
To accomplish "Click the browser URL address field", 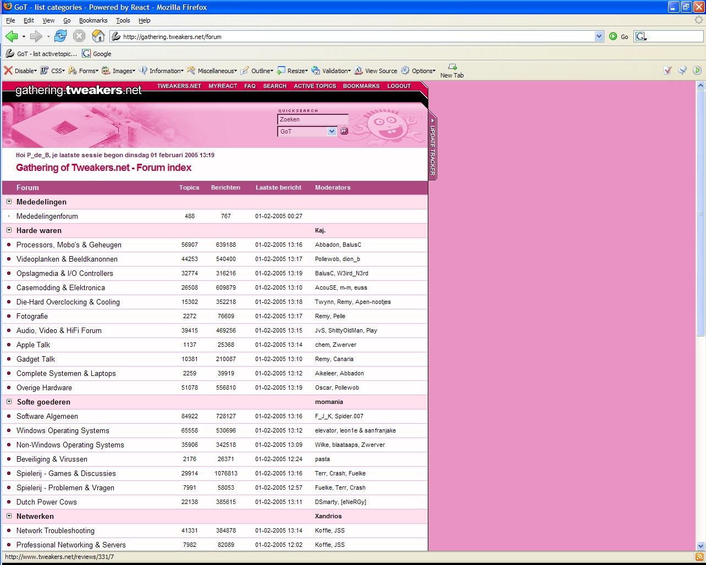I will pyautogui.click(x=352, y=37).
